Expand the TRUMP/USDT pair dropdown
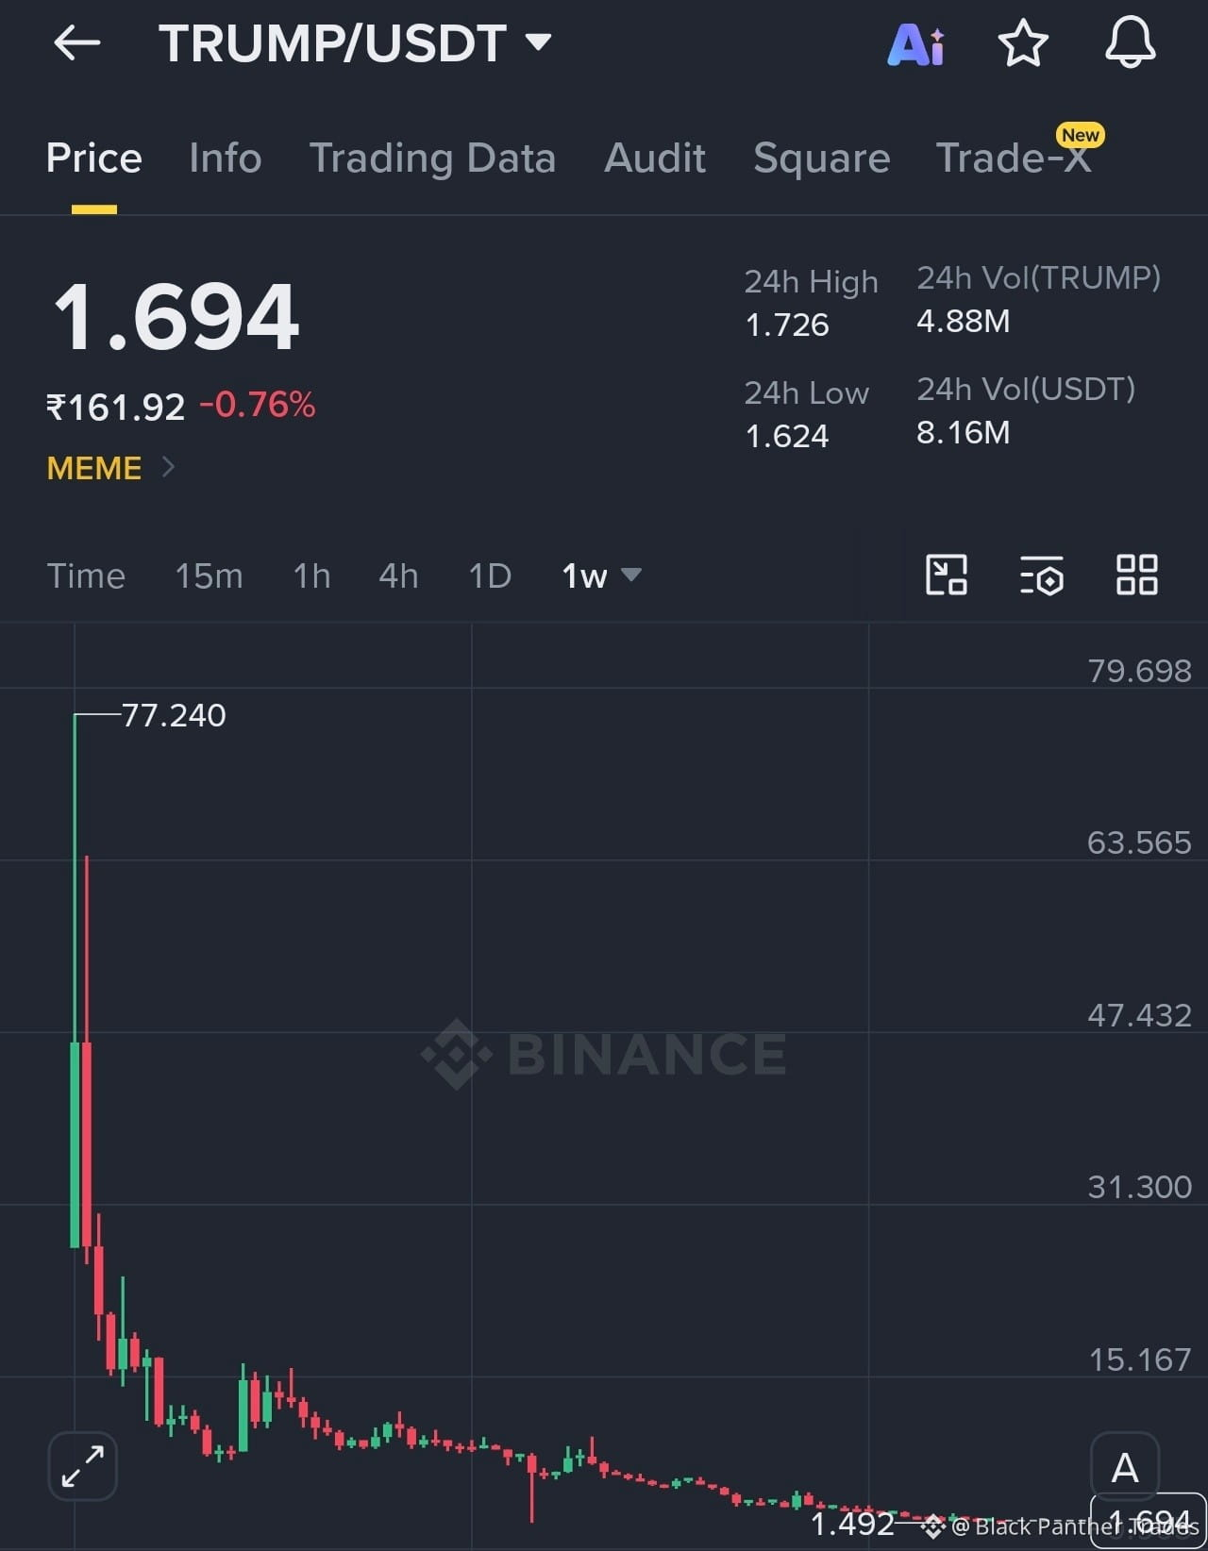1208x1551 pixels. [539, 42]
